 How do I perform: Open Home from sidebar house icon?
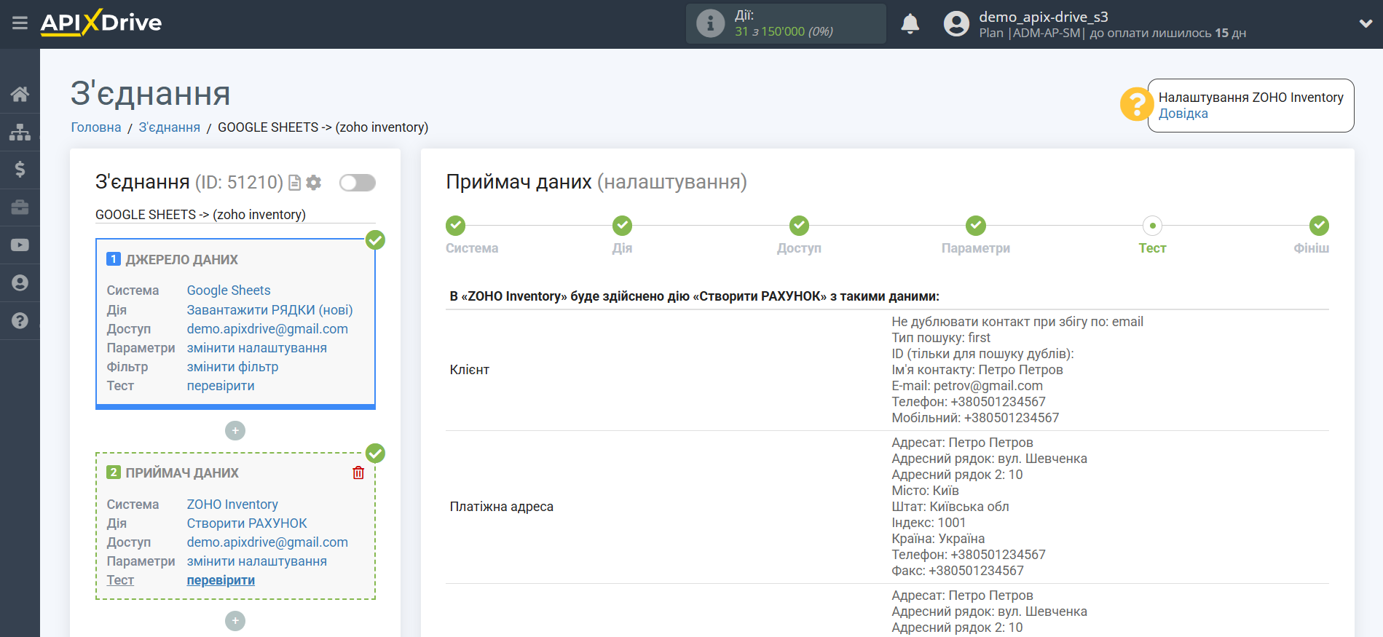coord(20,94)
